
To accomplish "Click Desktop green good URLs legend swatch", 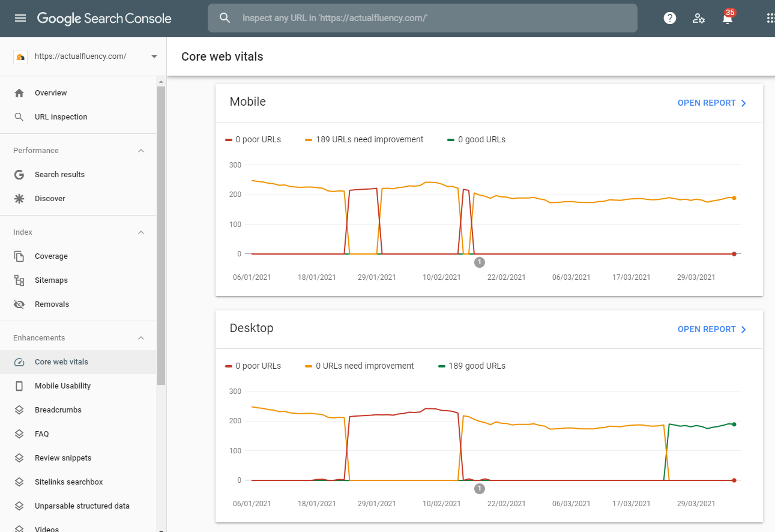I will pos(442,366).
